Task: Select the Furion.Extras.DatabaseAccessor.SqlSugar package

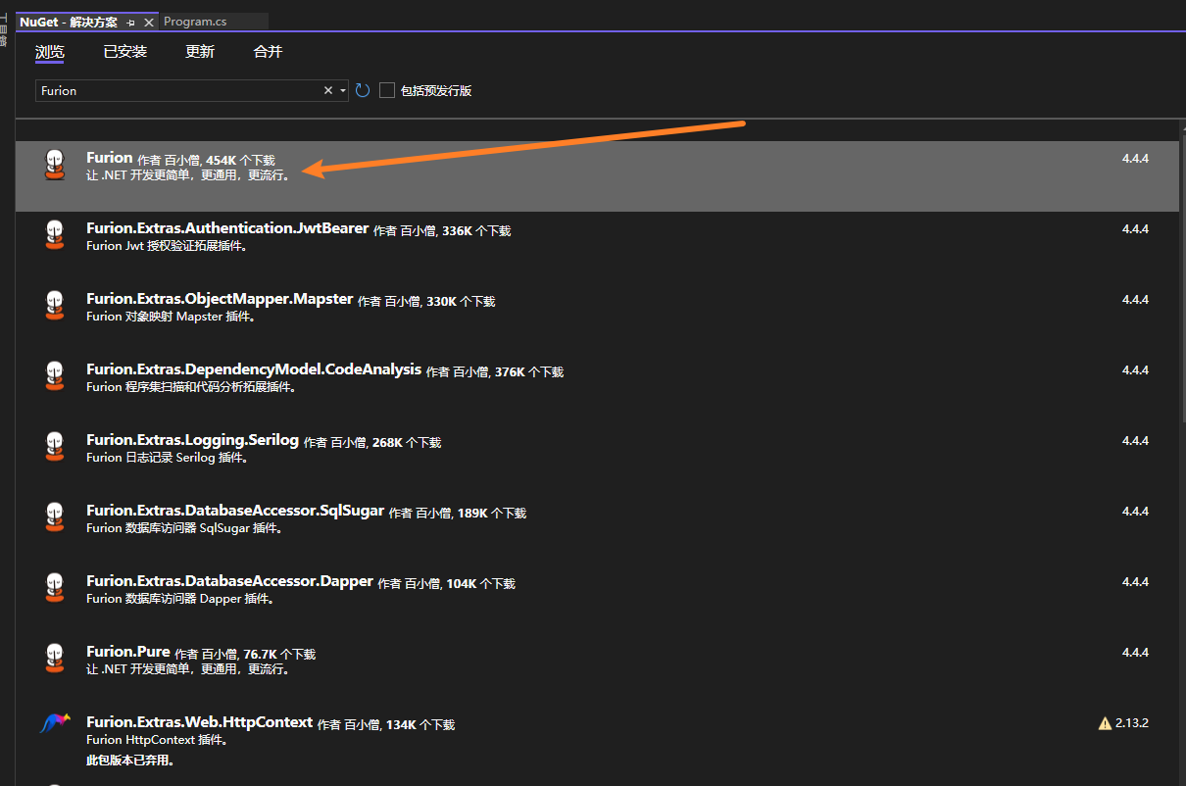Action: [235, 512]
